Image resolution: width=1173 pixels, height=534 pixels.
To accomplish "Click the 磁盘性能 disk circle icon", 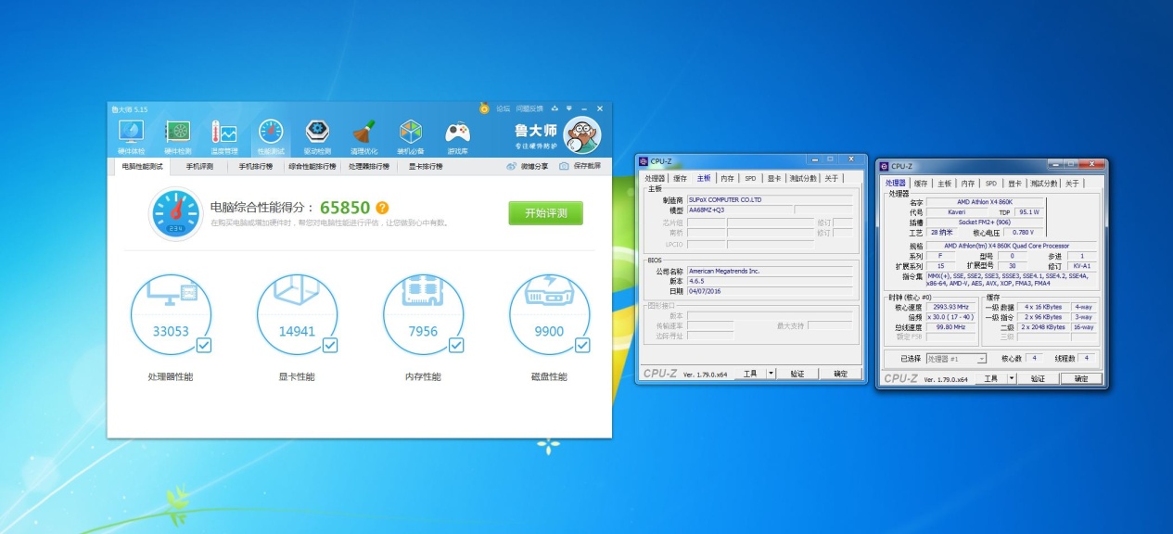I will point(549,315).
